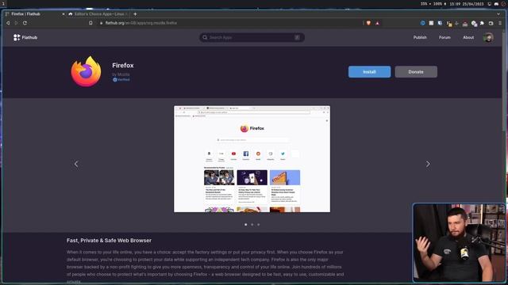Show next screenshot with right chevron

coord(428,164)
